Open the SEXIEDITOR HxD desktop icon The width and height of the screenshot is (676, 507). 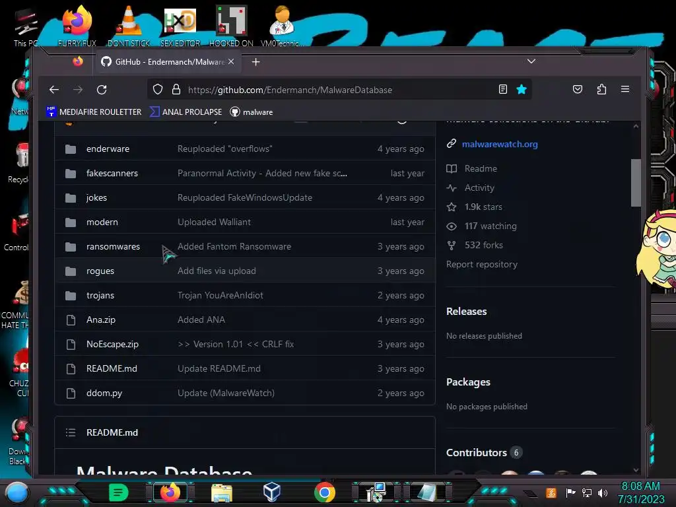tap(180, 26)
